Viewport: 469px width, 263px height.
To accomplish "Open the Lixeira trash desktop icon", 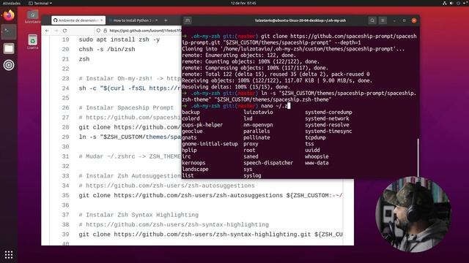I will (x=32, y=42).
